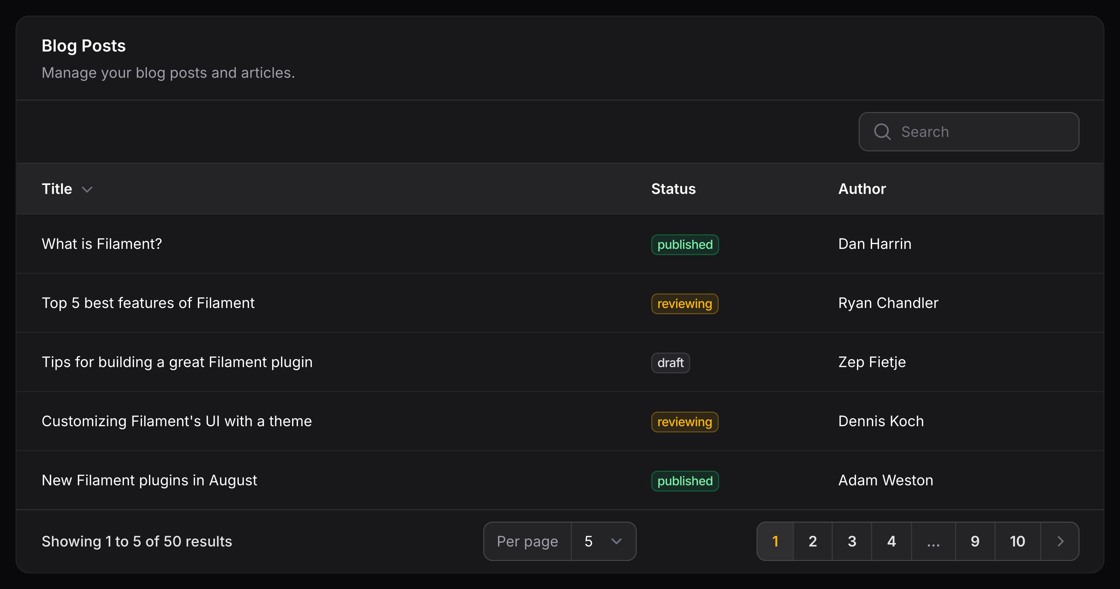Viewport: 1120px width, 589px height.
Task: Select author Zep Fietje
Action: (872, 362)
